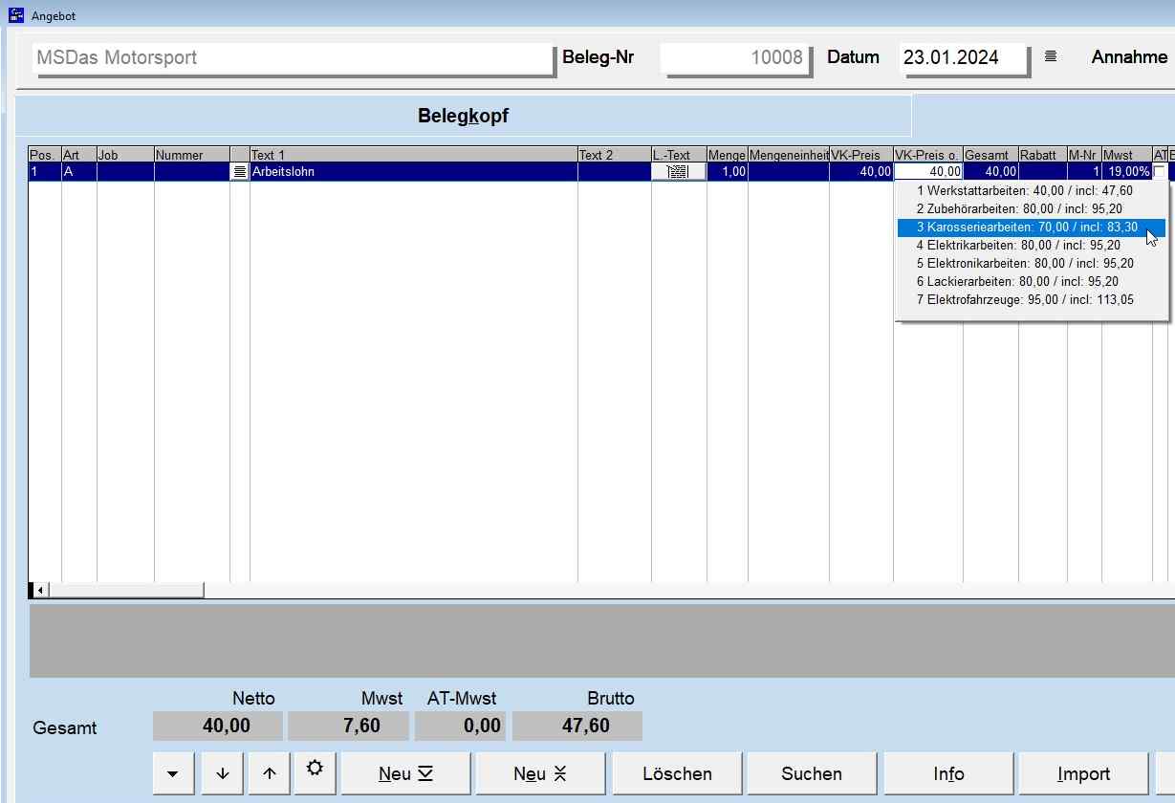The width and height of the screenshot is (1175, 803).
Task: Click the Mwst cell 19,00%
Action: pos(1126,172)
